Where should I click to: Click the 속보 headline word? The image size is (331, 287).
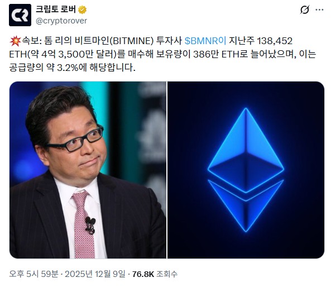(x=30, y=41)
